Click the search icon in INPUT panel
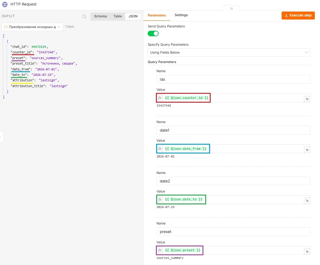The image size is (320, 265). pyautogui.click(x=84, y=16)
